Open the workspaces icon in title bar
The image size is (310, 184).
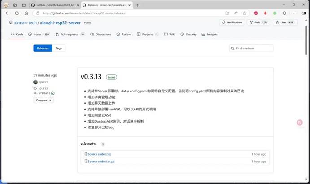pos(15,5)
